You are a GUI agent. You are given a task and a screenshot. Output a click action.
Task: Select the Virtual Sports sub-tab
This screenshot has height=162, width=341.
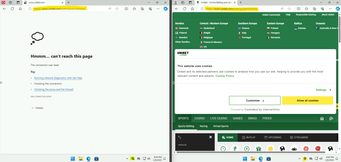[221, 126]
